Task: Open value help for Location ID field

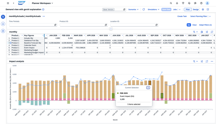Action: (156, 25)
